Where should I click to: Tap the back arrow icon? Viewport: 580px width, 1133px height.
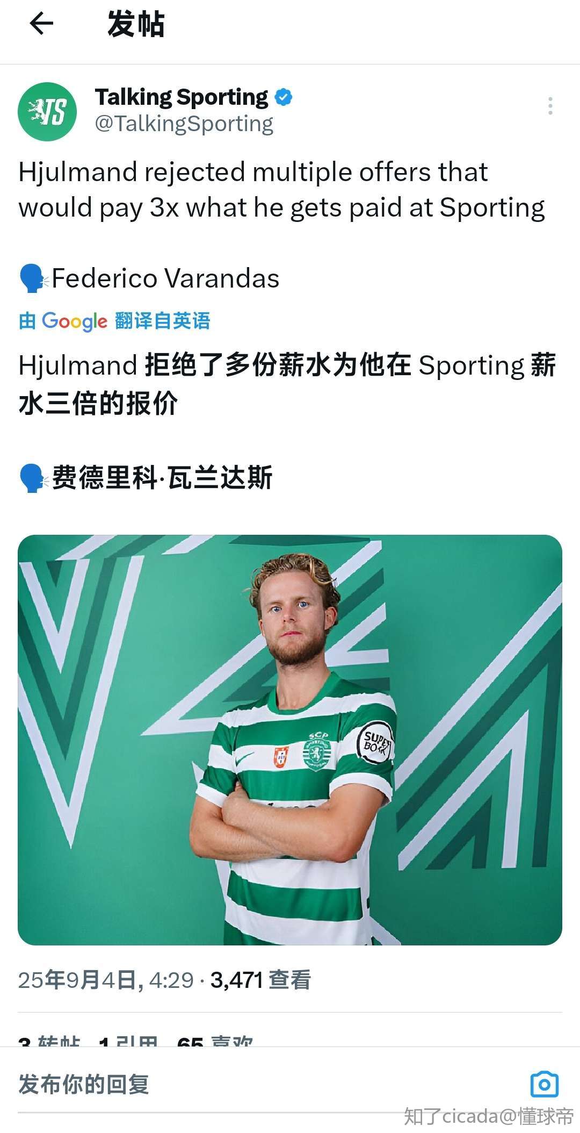[41, 24]
